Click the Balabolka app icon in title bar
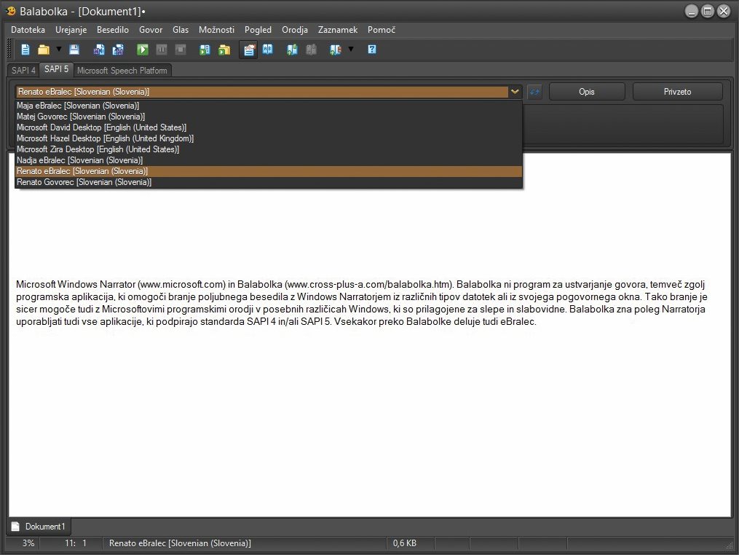This screenshot has width=739, height=555. pos(11,11)
